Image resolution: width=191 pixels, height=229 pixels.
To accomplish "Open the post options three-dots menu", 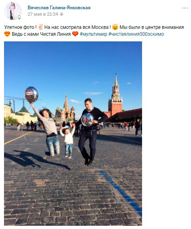I will click(x=185, y=8).
